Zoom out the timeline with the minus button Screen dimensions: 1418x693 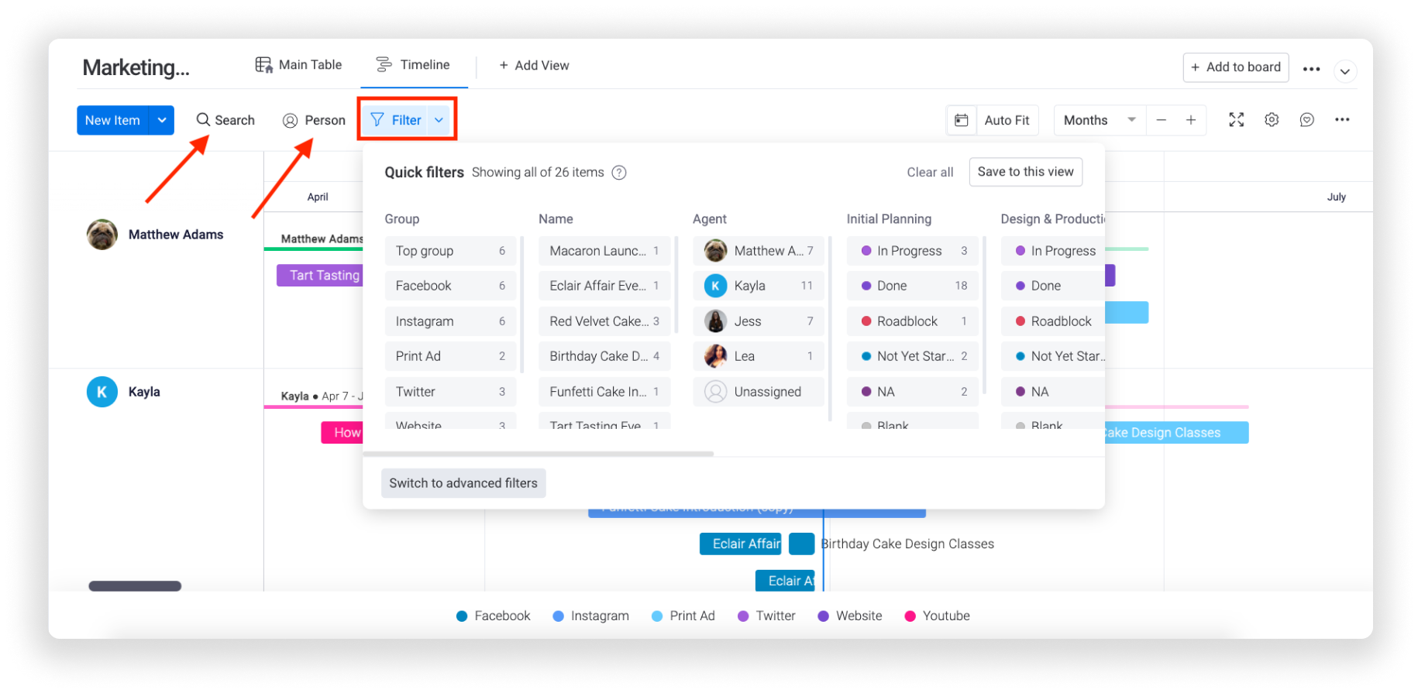1161,120
